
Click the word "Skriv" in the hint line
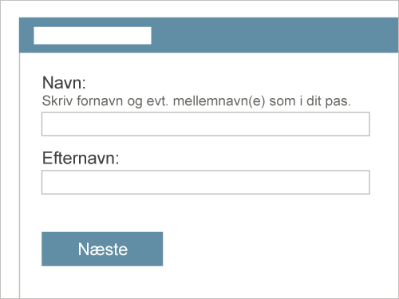pyautogui.click(x=57, y=101)
